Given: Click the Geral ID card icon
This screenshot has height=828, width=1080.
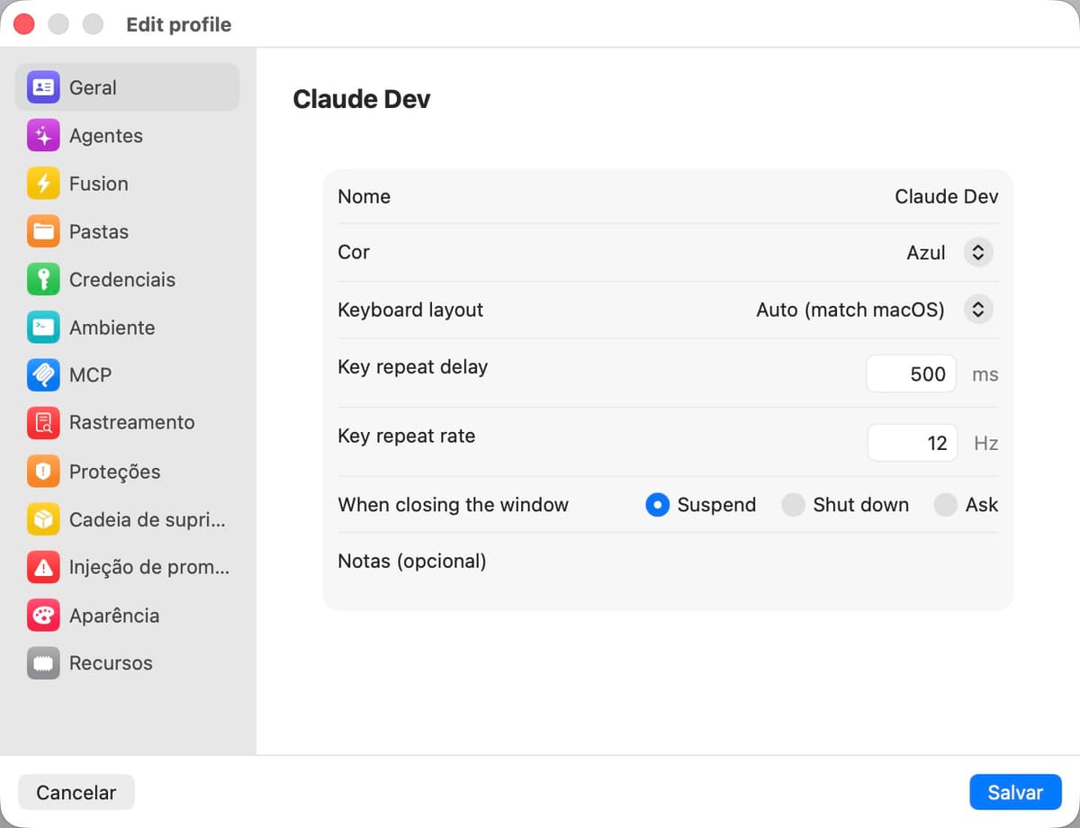Looking at the screenshot, I should pyautogui.click(x=43, y=87).
